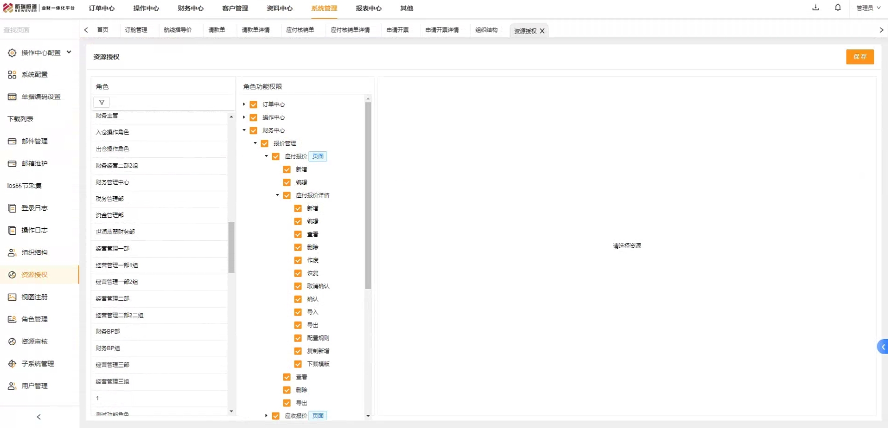Uncheck the 下载模版 checkbox
The image size is (888, 428).
298,364
